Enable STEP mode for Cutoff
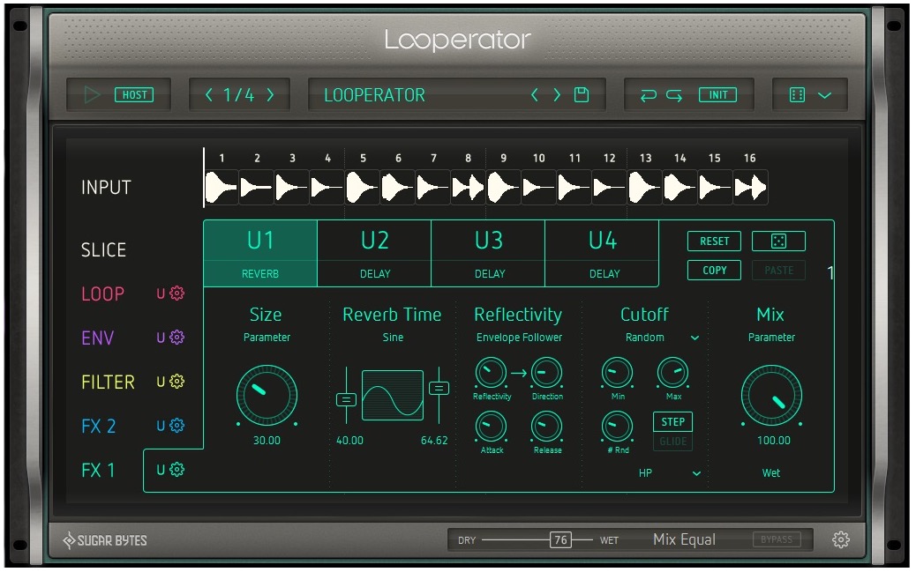The width and height of the screenshot is (916, 572). [673, 421]
